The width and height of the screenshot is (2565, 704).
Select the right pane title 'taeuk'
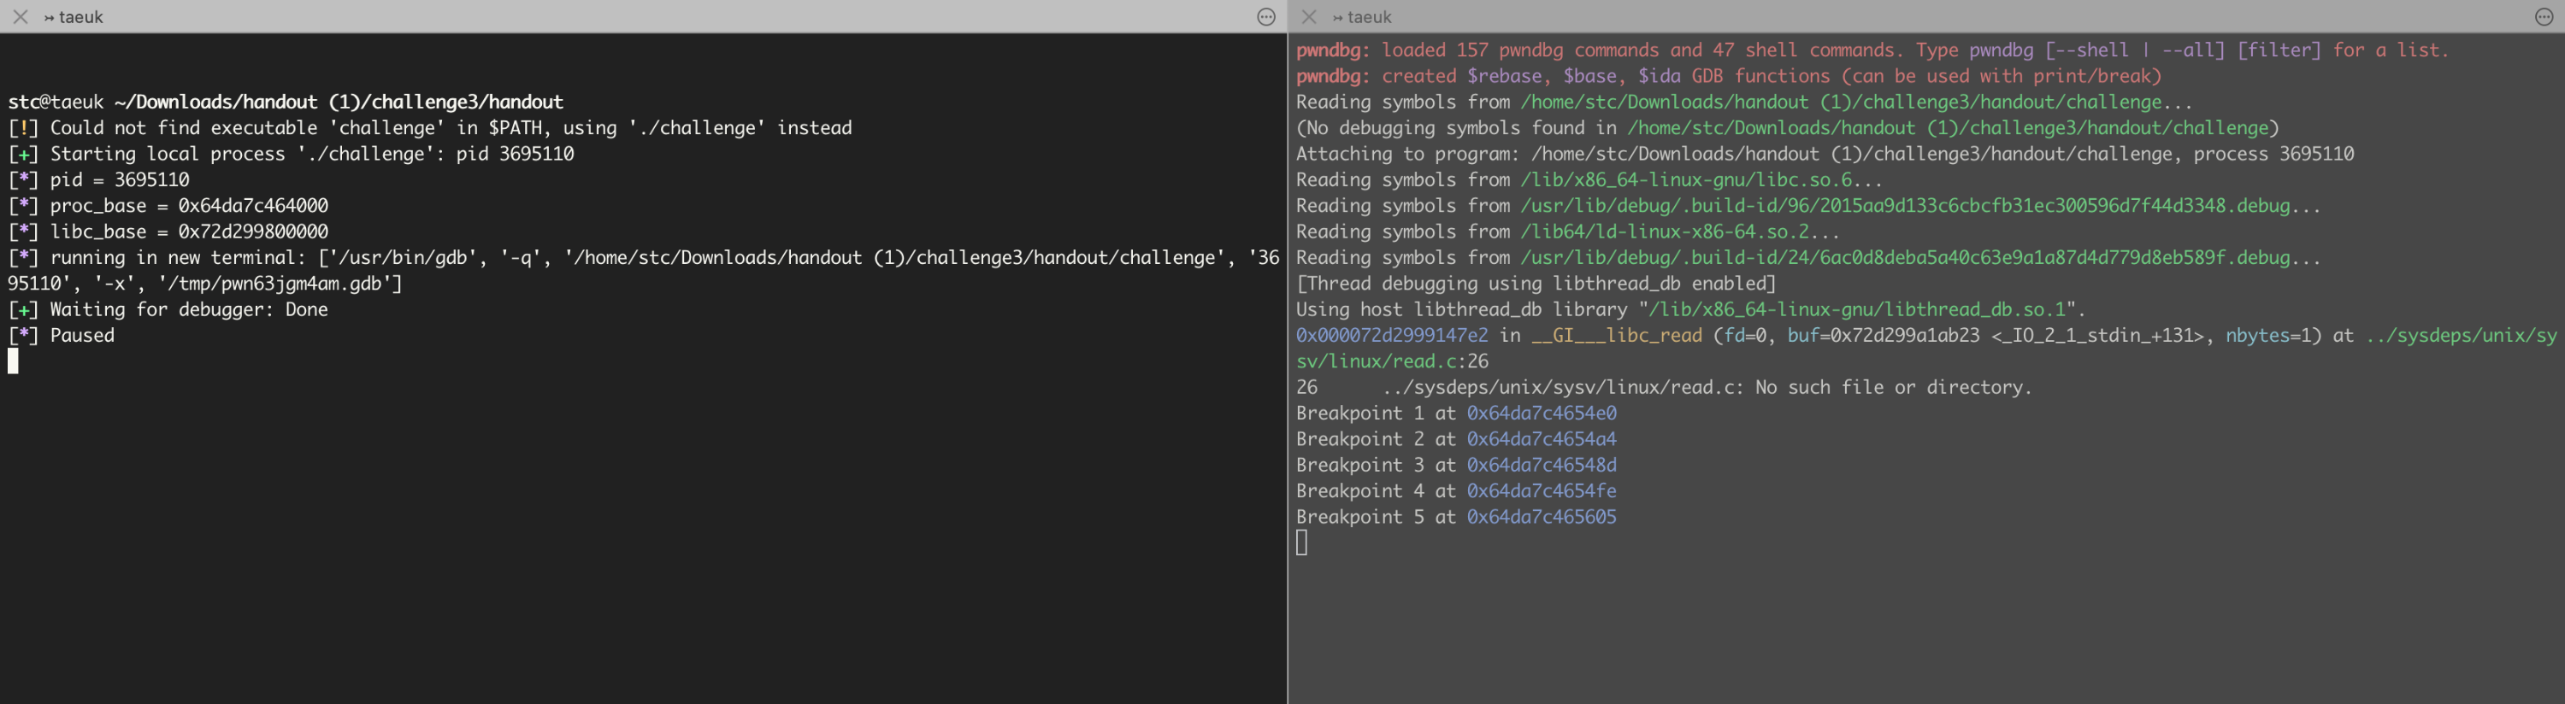coord(1369,17)
